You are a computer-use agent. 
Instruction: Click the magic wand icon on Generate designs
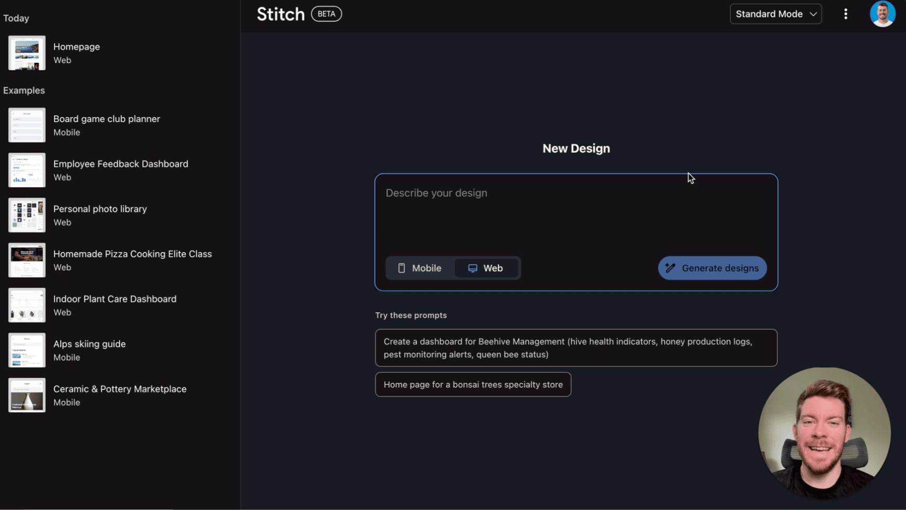pos(670,268)
